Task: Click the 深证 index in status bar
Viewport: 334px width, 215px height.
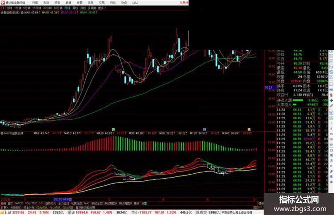Action: [x=71, y=213]
